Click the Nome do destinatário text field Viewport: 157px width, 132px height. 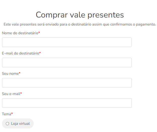click(x=67, y=42)
